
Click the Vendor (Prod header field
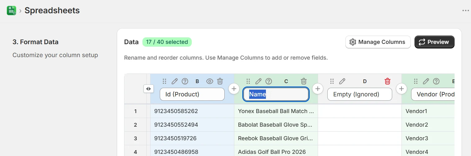point(433,94)
